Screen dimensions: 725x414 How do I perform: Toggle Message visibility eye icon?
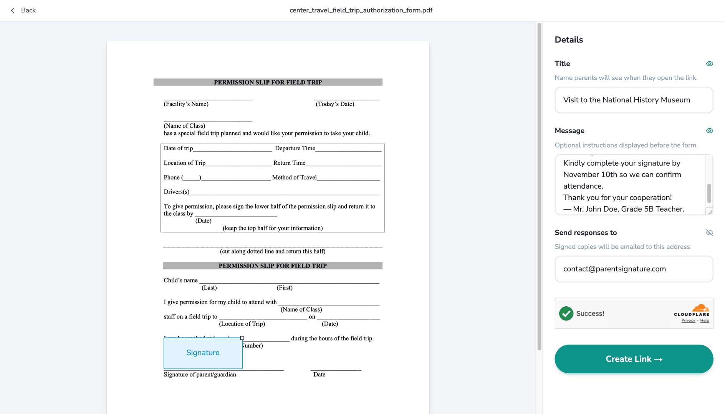click(x=709, y=131)
